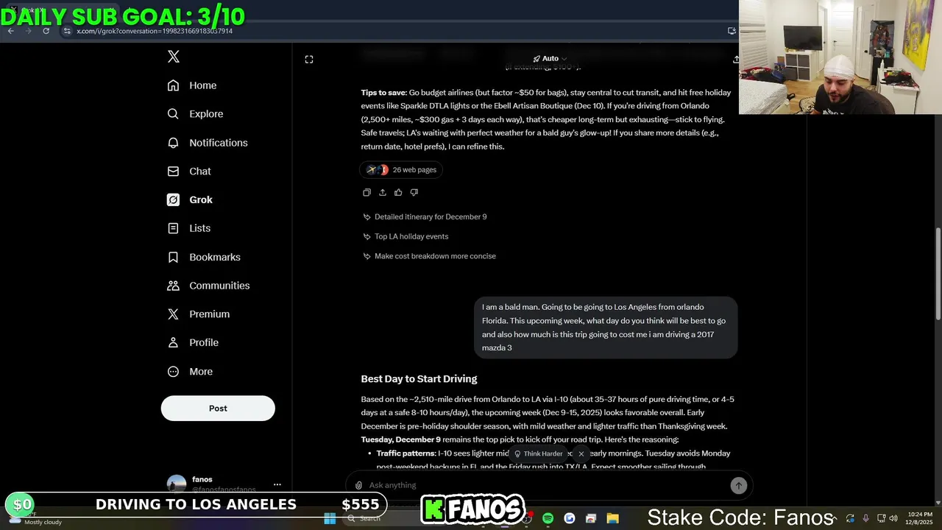Click the attach paperclip icon
Viewport: 942px width, 530px height.
click(358, 485)
